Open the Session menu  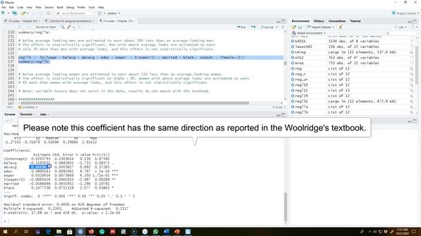click(x=49, y=7)
